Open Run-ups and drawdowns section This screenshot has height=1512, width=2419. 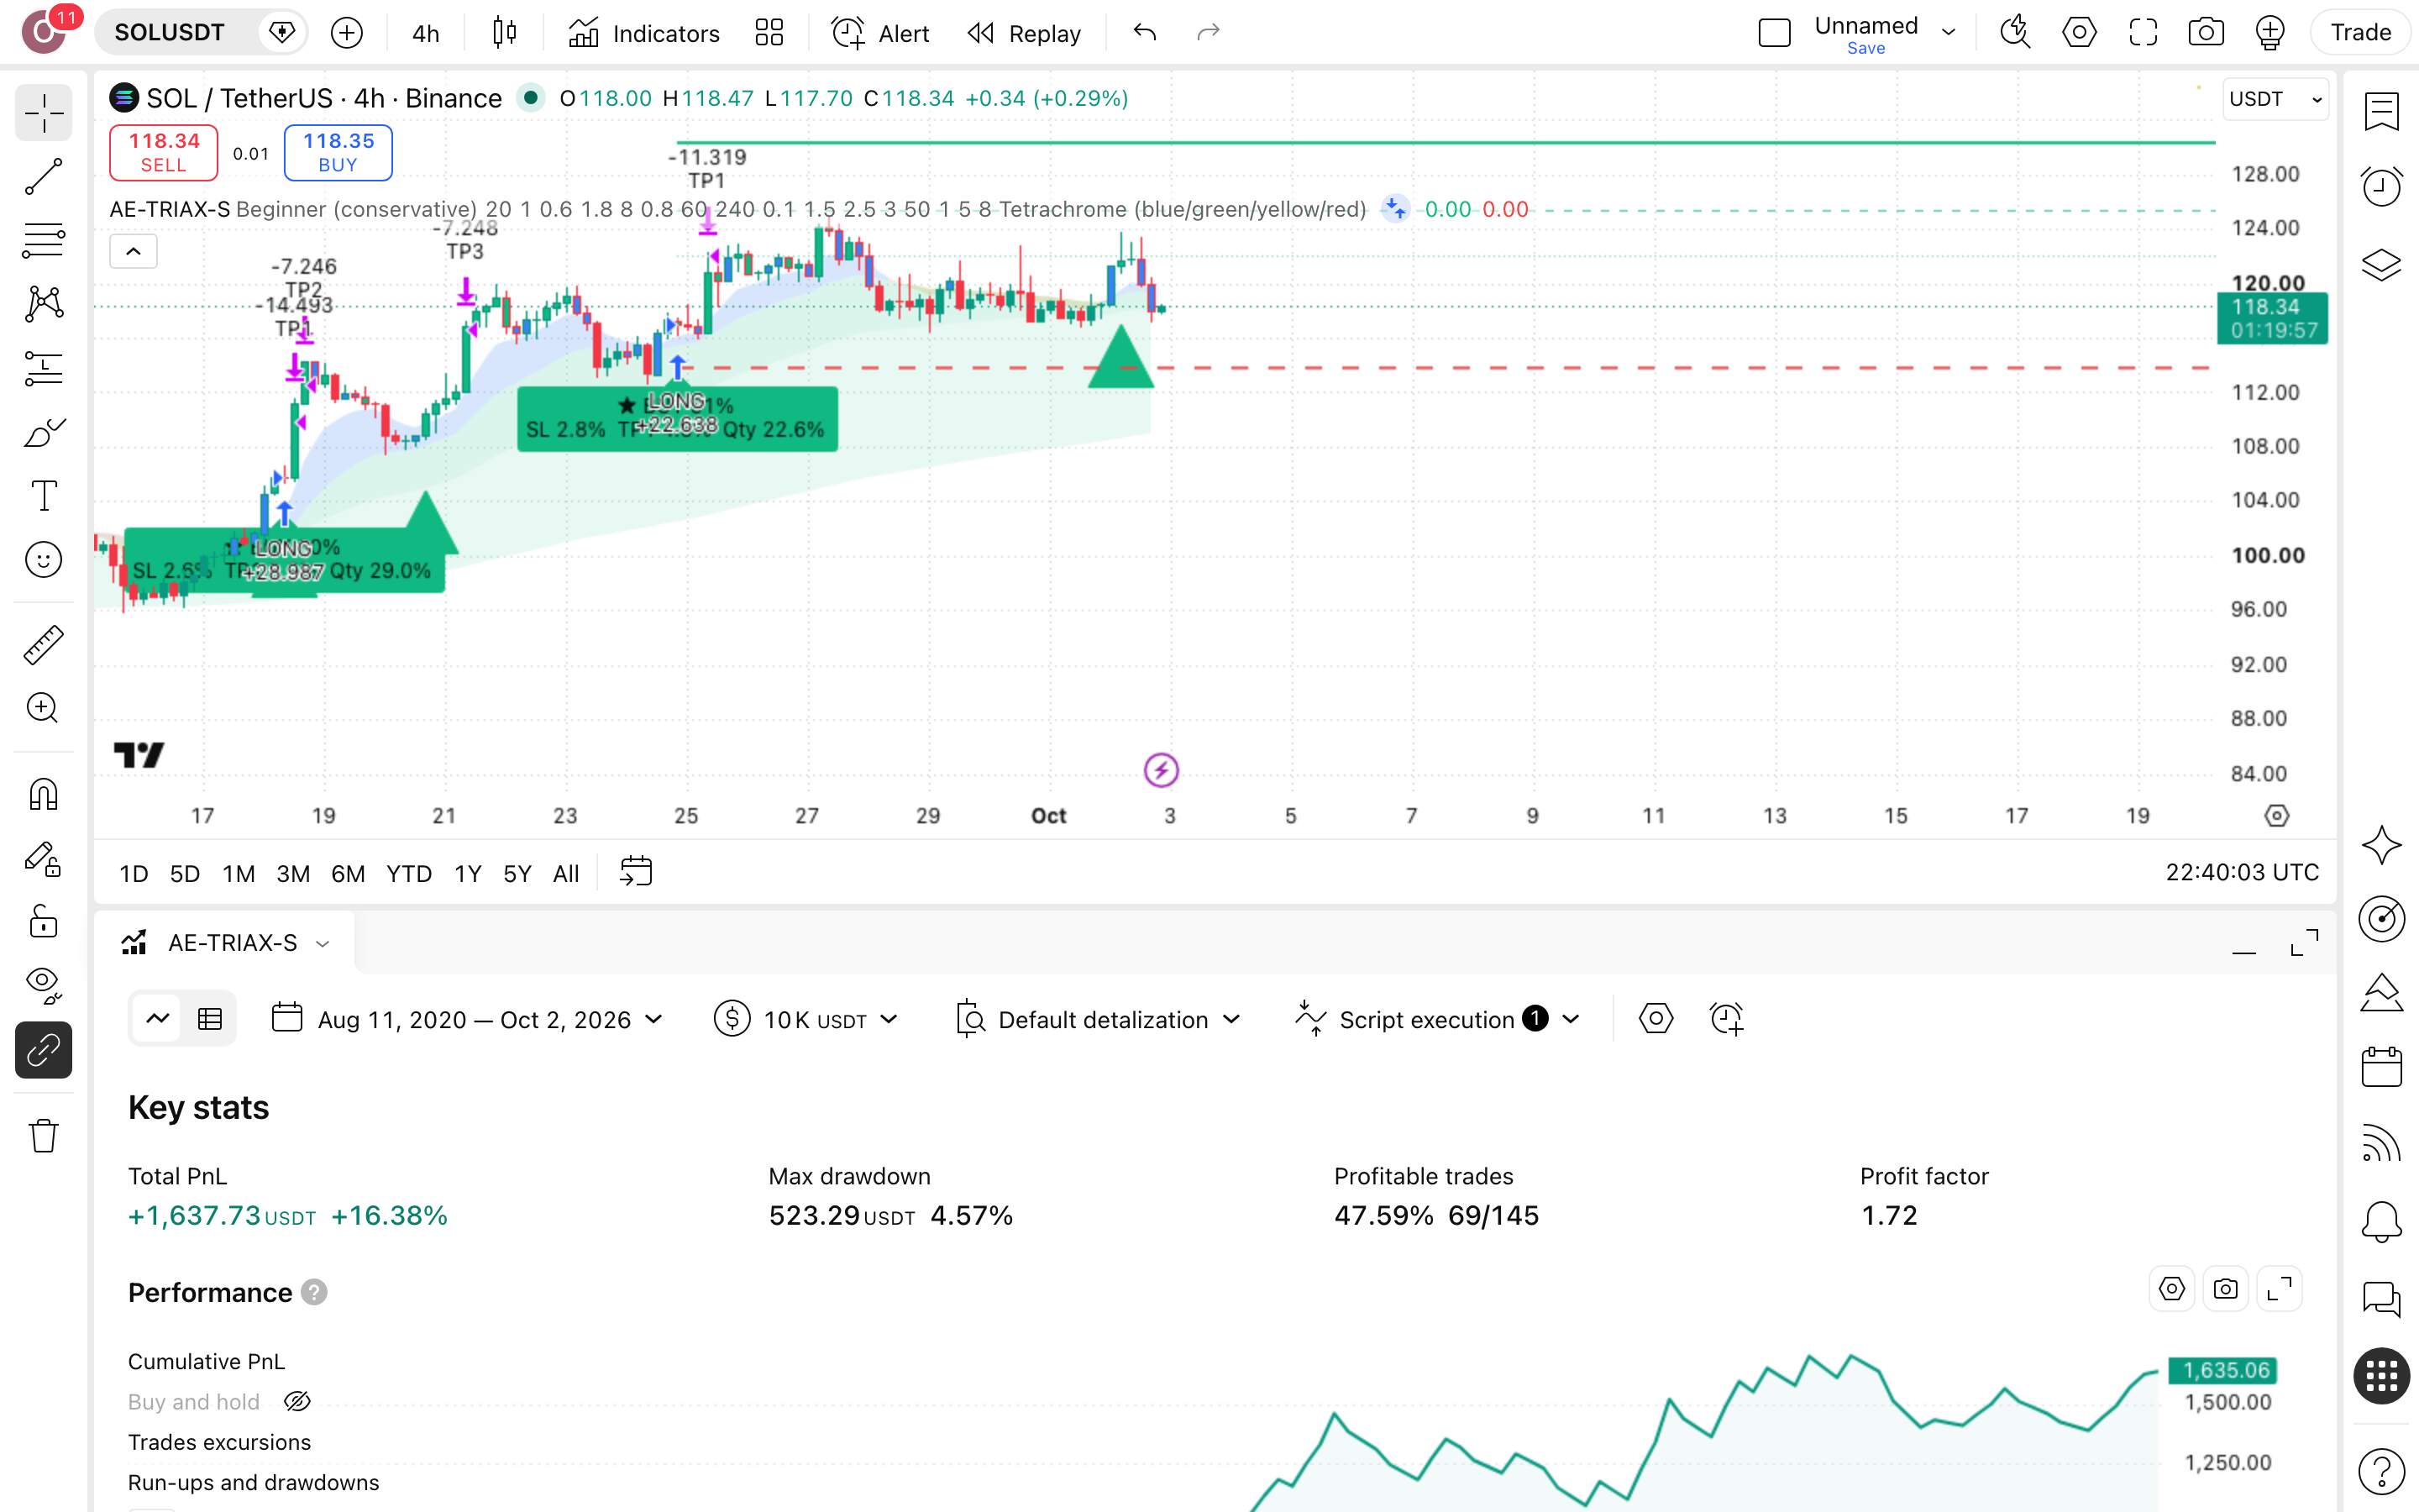click(253, 1482)
